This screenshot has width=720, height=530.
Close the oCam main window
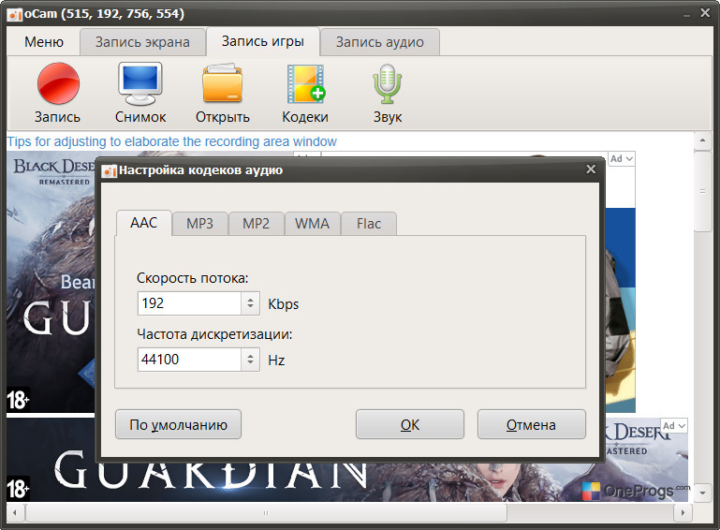pos(705,13)
